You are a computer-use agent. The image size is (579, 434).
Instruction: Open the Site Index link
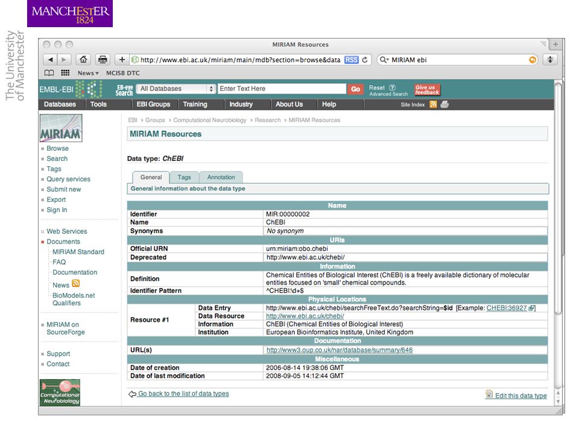pos(413,105)
